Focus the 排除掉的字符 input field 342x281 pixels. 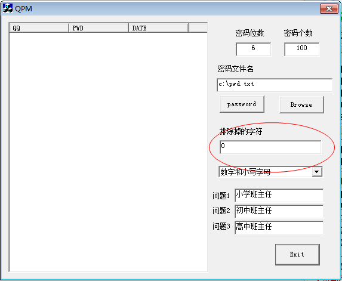click(x=270, y=147)
